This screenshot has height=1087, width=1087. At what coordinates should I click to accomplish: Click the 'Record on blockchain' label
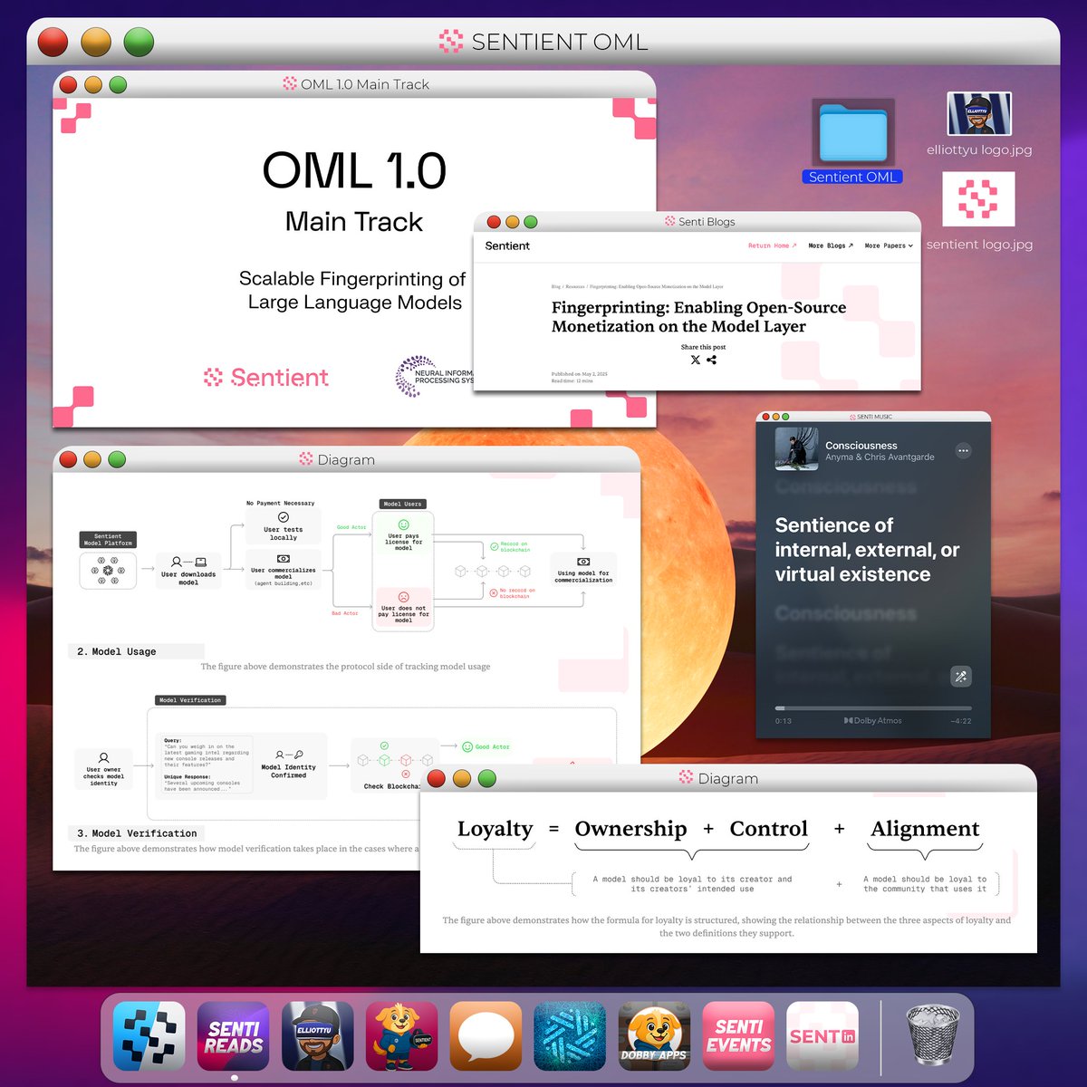509,546
